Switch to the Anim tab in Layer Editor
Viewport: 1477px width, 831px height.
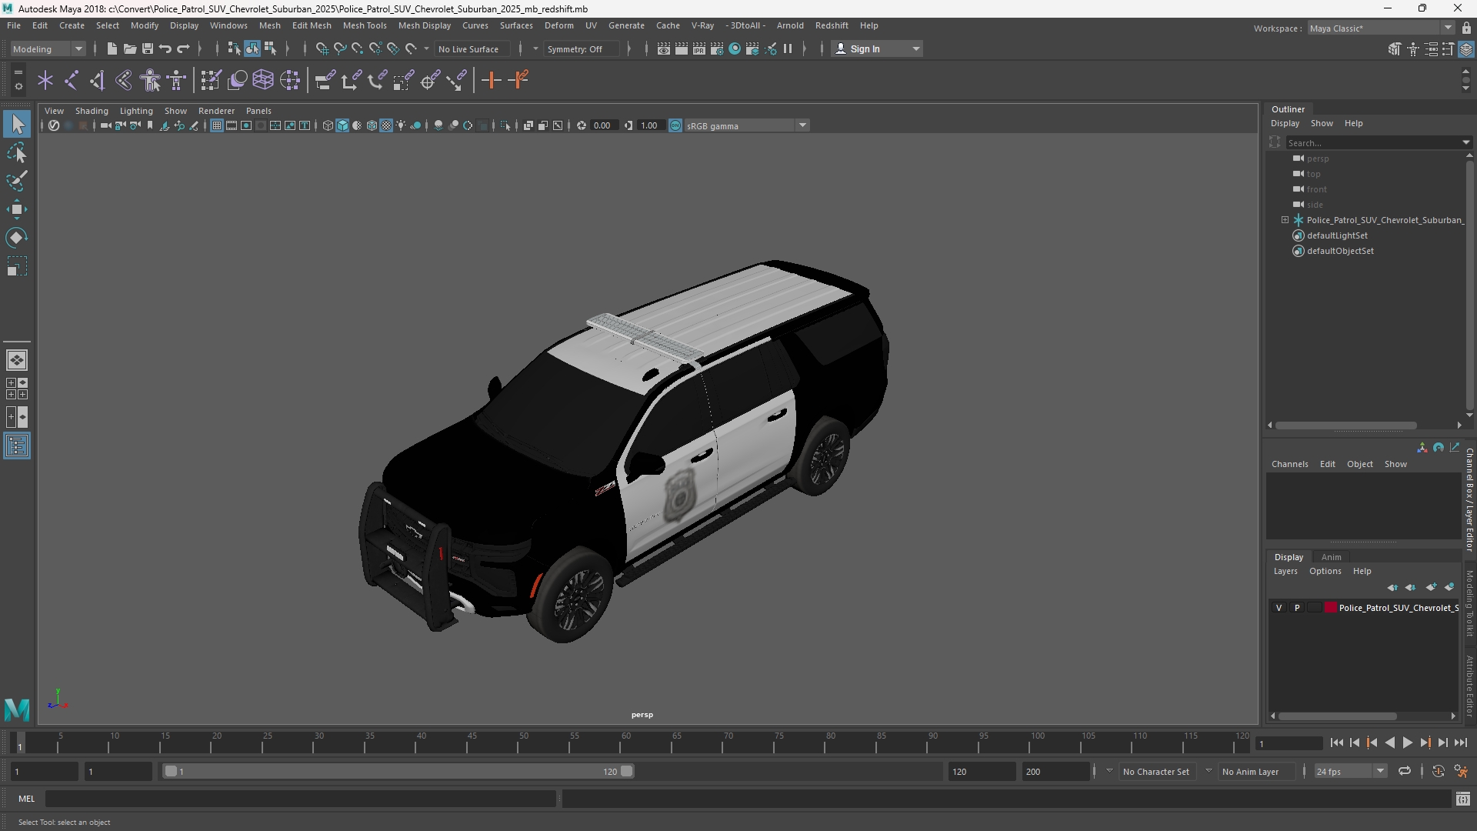[1331, 557]
